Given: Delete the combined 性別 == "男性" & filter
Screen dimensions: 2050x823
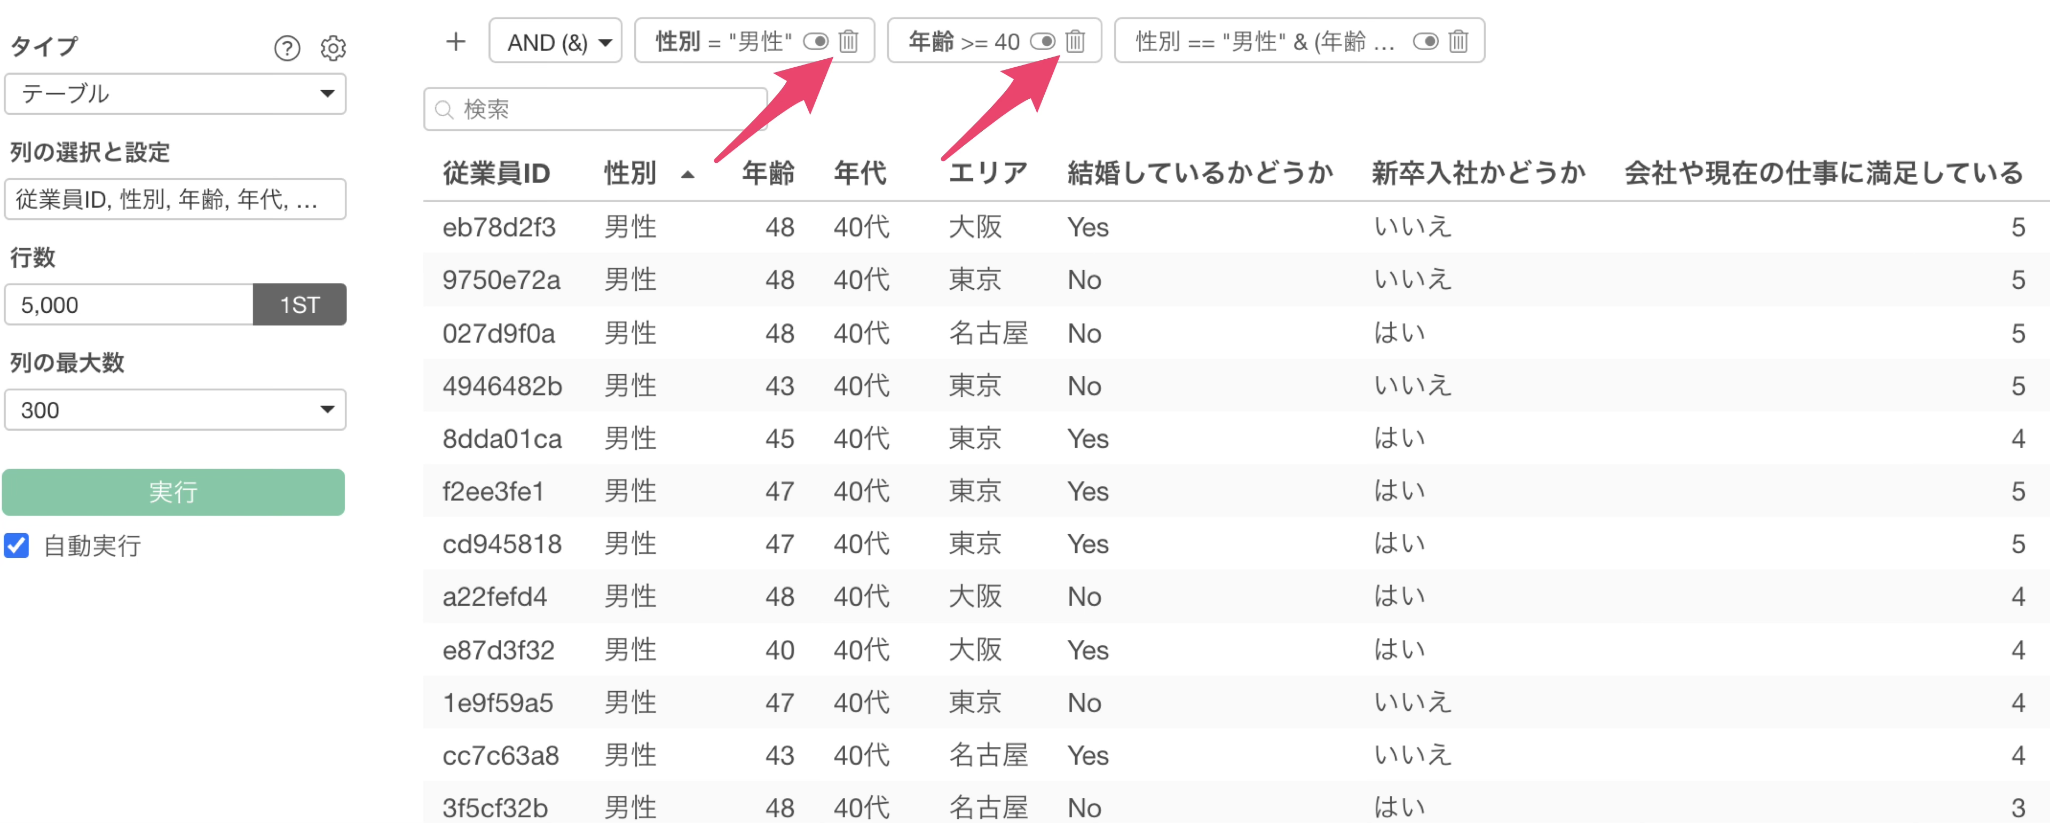Looking at the screenshot, I should coord(1458,42).
